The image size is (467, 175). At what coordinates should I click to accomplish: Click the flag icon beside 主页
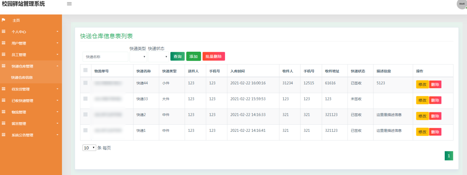(x=4, y=20)
